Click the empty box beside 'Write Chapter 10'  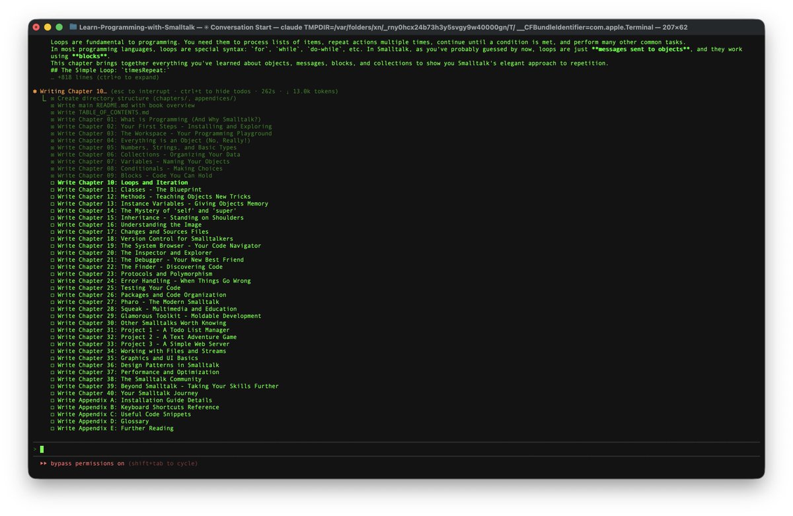click(x=52, y=182)
